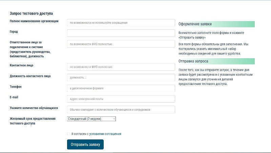271x153 pixels.
Task: Click the Полное наименование организации label
Action: 34,21
